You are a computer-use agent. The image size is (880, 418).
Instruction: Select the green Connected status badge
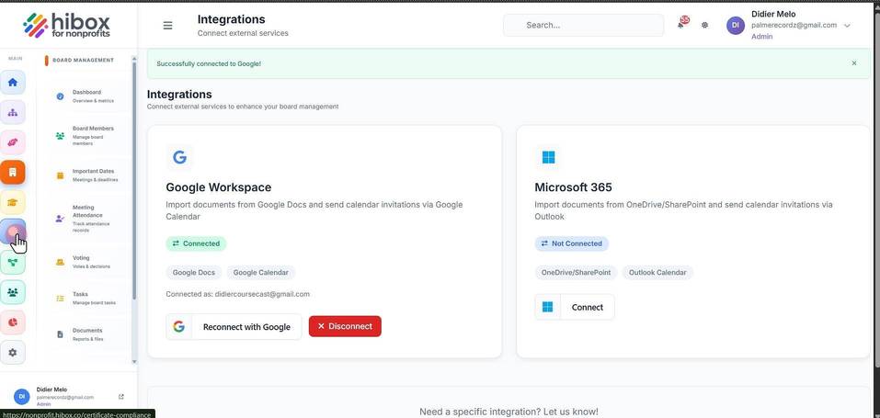pyautogui.click(x=196, y=243)
